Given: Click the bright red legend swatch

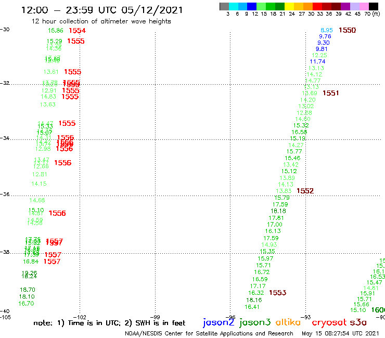Looking at the screenshot, I should [x=317, y=6].
